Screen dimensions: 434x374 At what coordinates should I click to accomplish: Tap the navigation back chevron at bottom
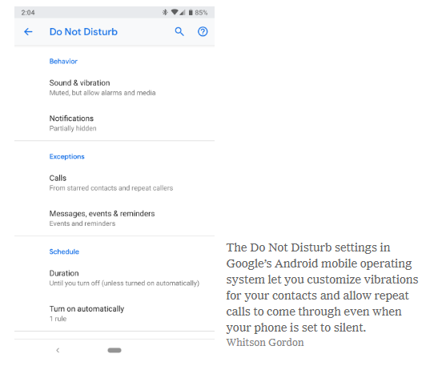click(x=58, y=350)
